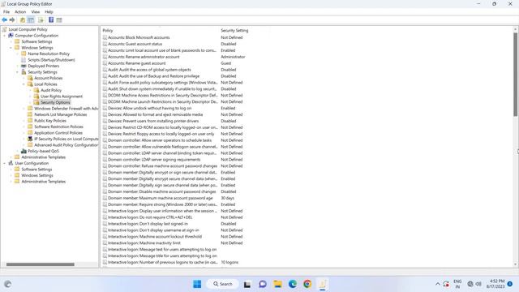Sort list by Security Setting column header

point(234,31)
